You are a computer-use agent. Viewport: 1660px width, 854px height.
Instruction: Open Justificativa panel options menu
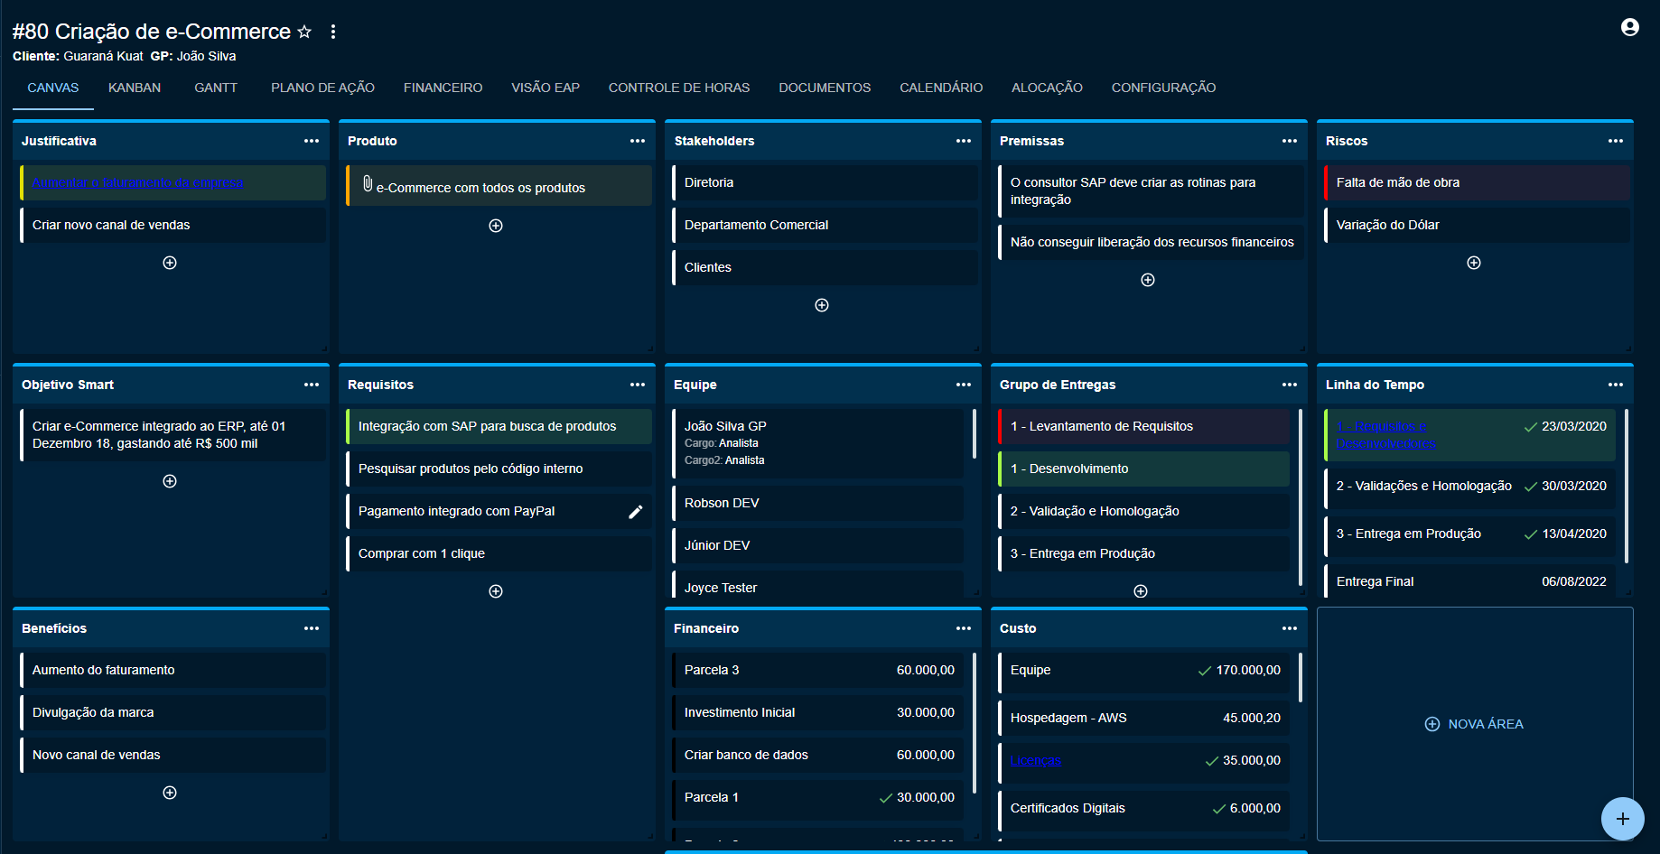[x=312, y=141]
